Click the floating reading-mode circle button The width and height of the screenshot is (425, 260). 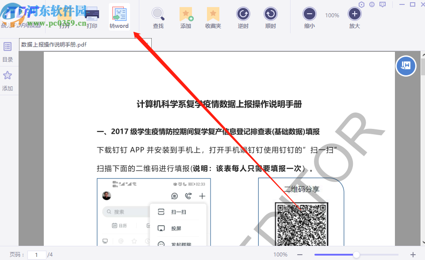pos(406,66)
